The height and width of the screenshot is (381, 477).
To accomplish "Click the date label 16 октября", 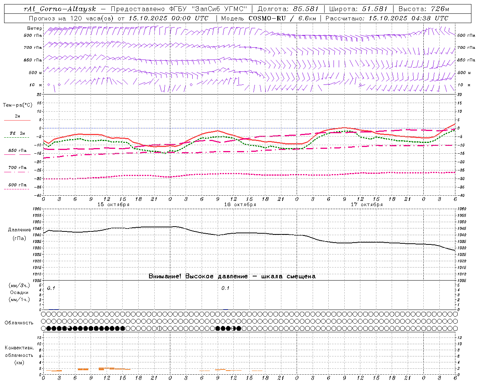I will click(x=240, y=205).
